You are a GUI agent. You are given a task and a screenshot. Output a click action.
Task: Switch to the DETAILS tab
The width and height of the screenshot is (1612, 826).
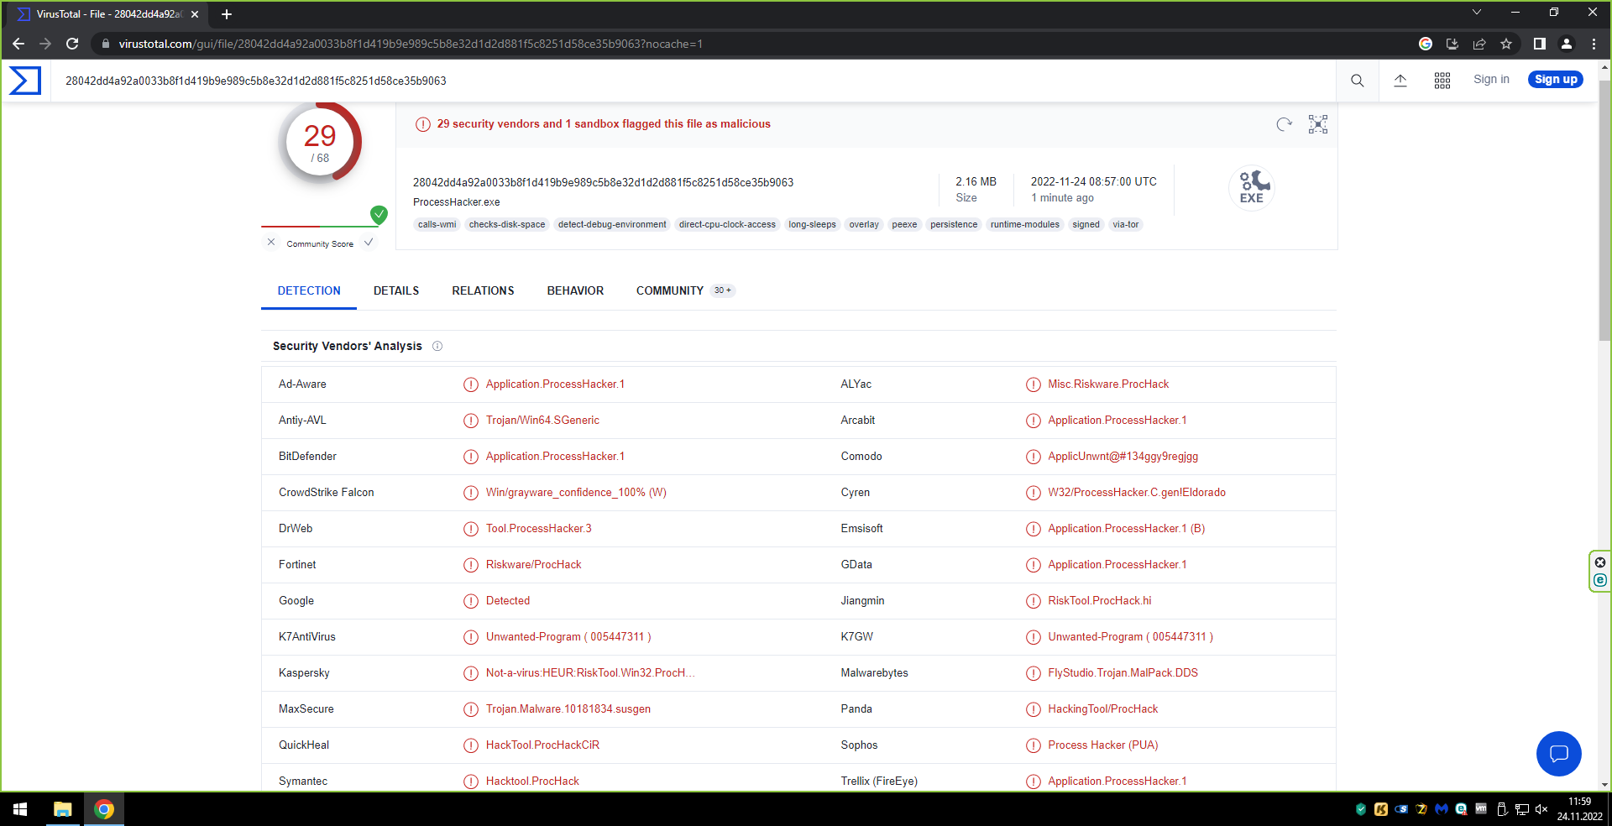tap(396, 290)
